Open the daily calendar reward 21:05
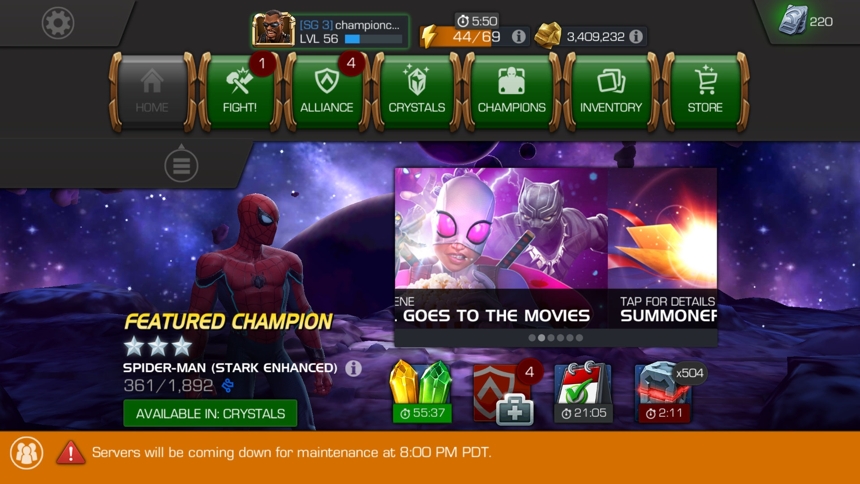This screenshot has height=484, width=860. coord(583,392)
